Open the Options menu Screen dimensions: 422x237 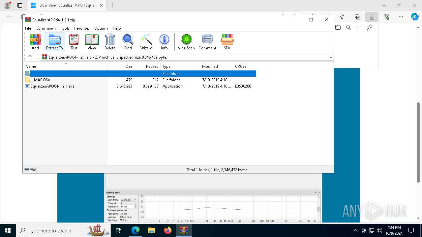point(101,28)
